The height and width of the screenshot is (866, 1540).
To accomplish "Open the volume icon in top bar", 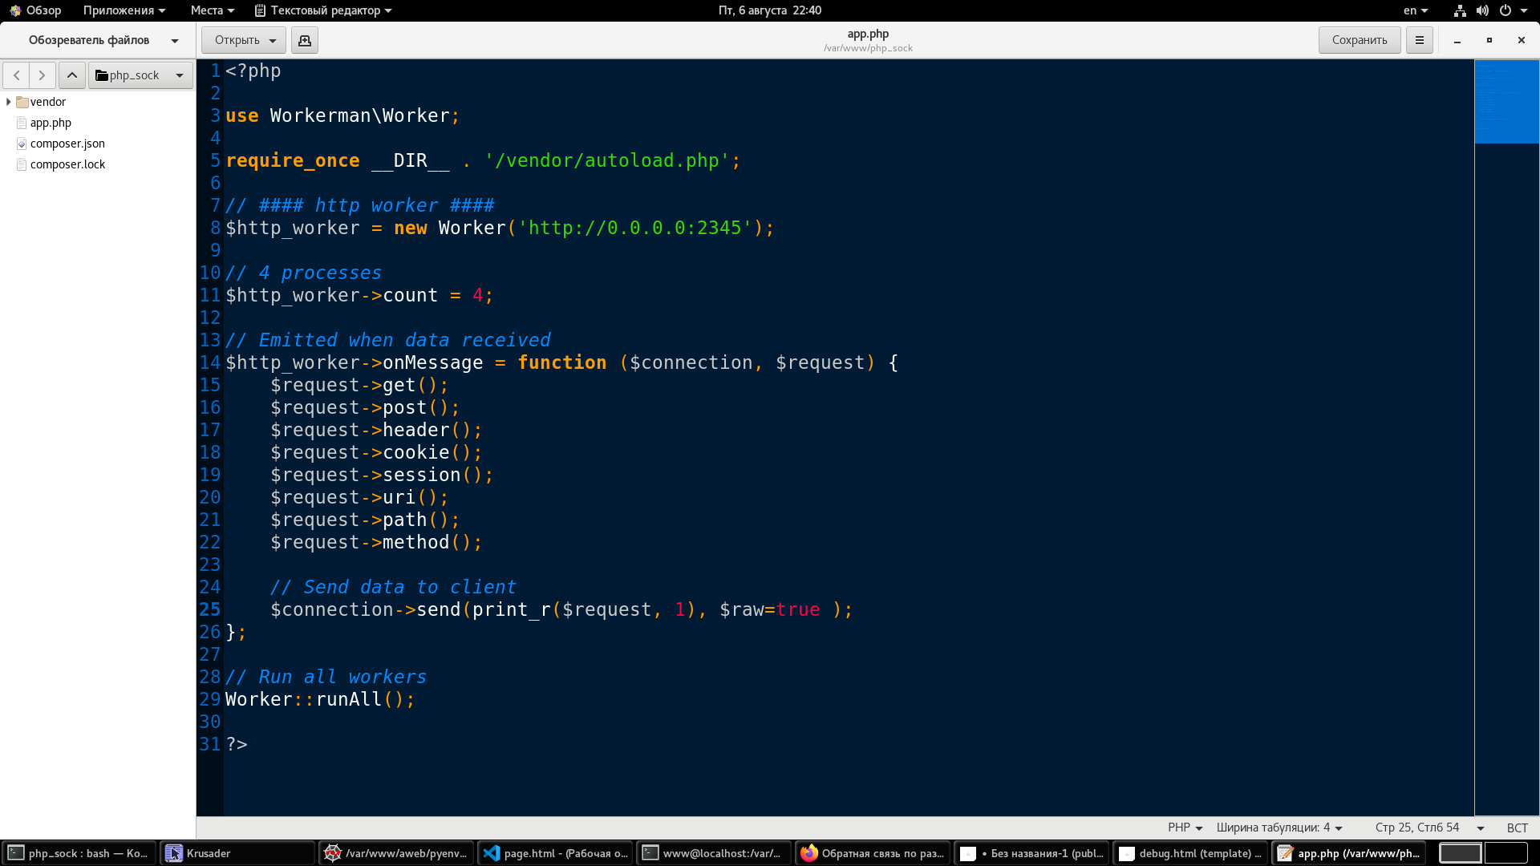I will pos(1482,10).
